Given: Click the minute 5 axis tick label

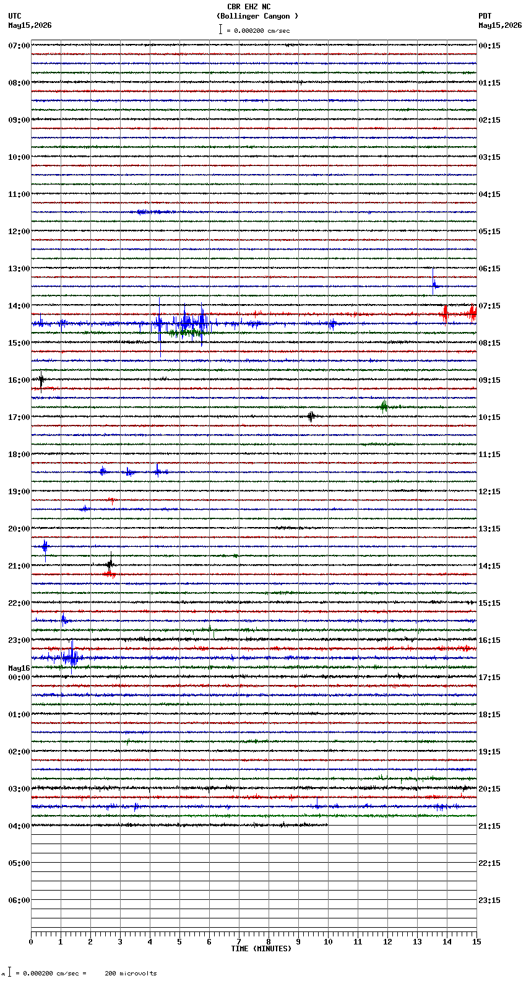Looking at the screenshot, I should click(x=179, y=942).
